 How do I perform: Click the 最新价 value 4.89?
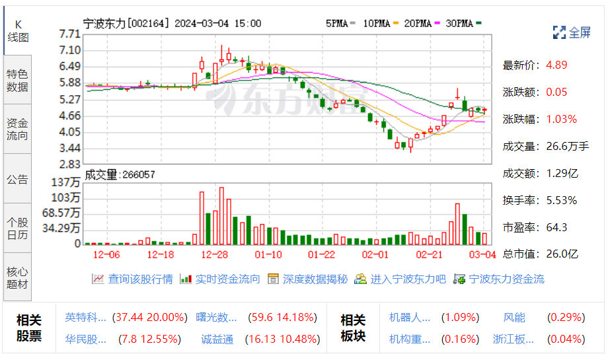(x=556, y=65)
